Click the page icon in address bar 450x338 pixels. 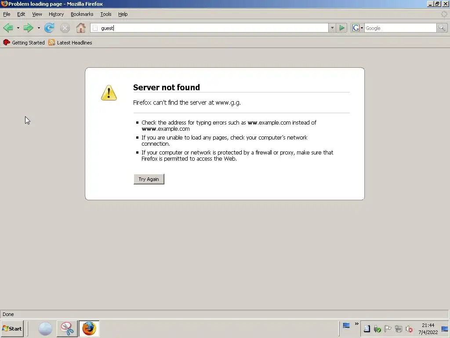(x=95, y=28)
